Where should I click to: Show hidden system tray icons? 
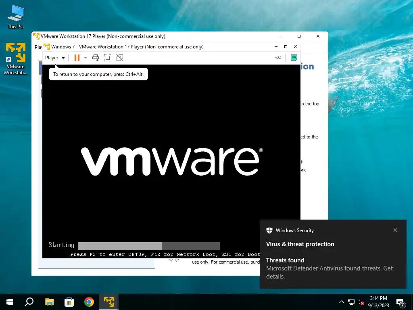click(341, 302)
